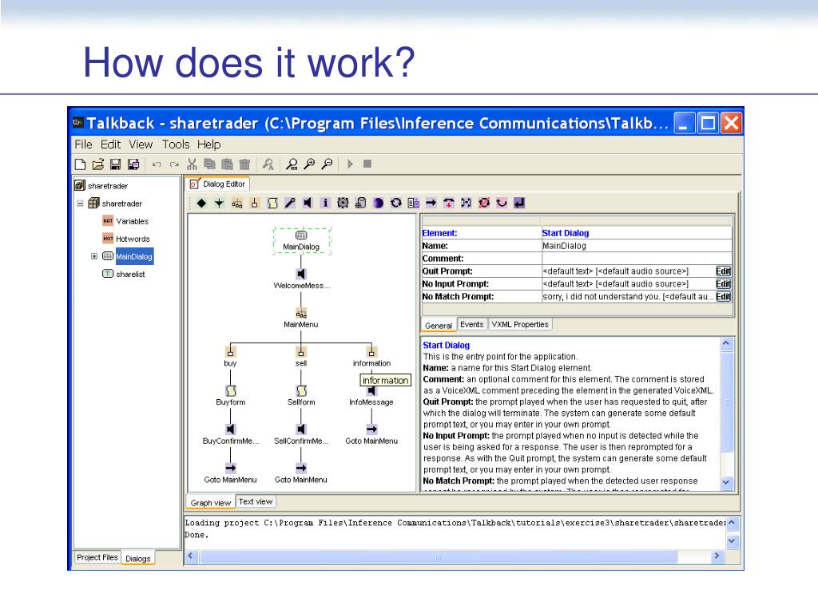The height and width of the screenshot is (613, 818).
Task: Select sharelist in the project tree
Action: [x=124, y=274]
